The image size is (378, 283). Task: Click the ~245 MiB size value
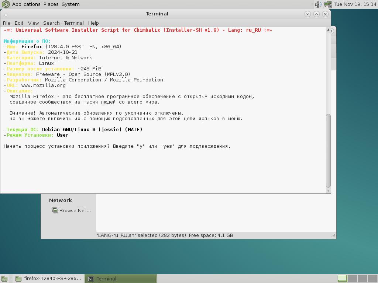(89, 69)
